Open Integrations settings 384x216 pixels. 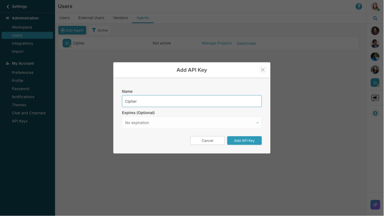point(22,43)
